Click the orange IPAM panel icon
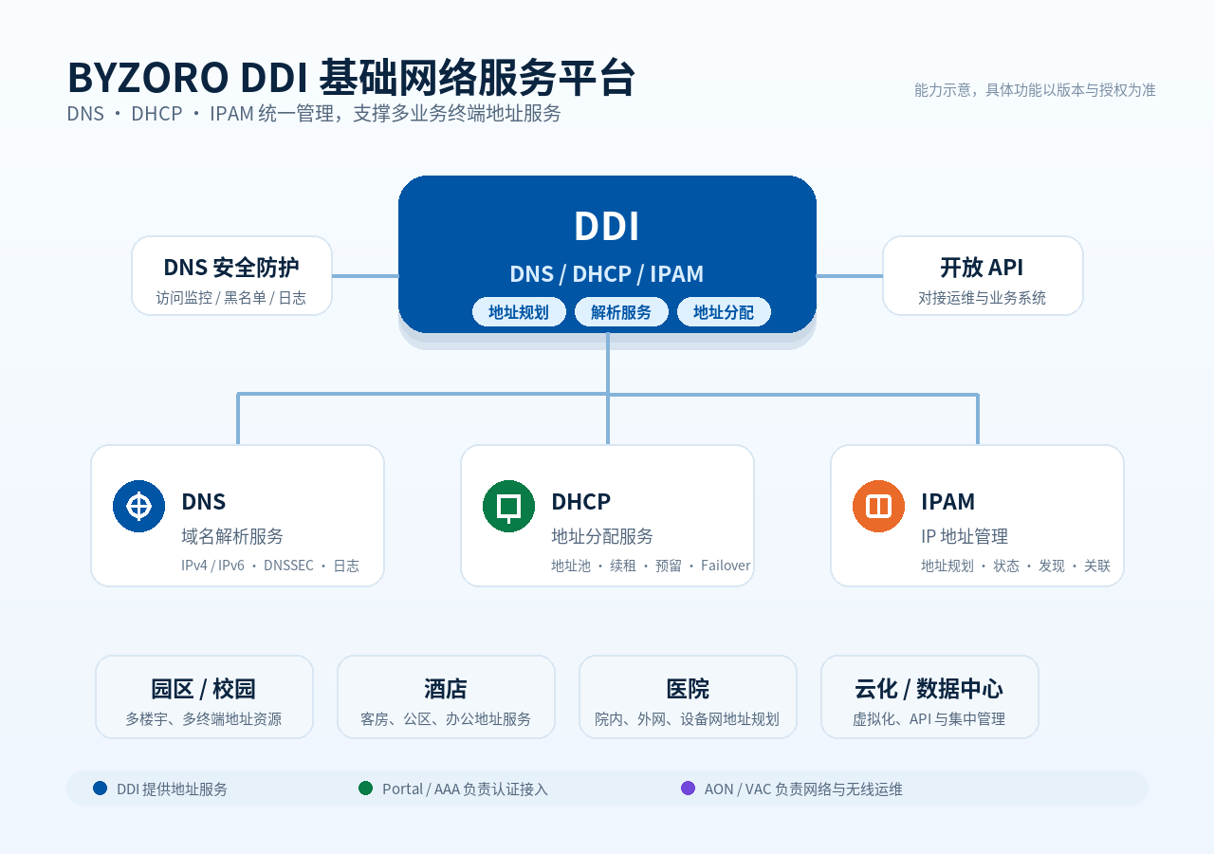Screen dimensions: 1214x854 pyautogui.click(x=879, y=506)
